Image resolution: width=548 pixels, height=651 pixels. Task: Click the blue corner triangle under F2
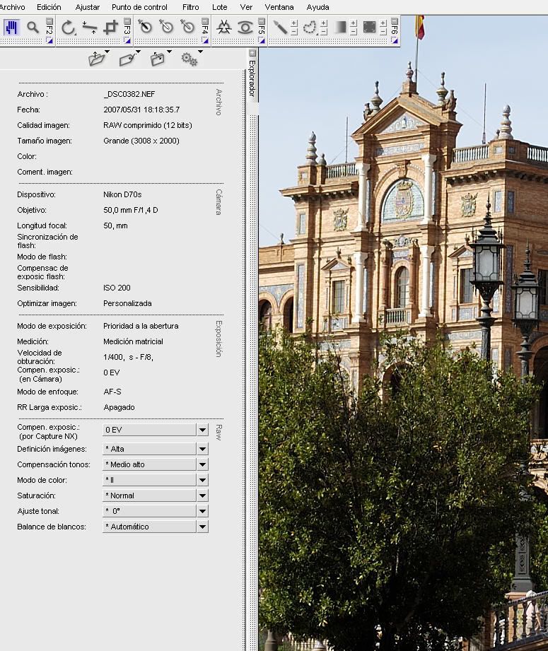coord(49,40)
